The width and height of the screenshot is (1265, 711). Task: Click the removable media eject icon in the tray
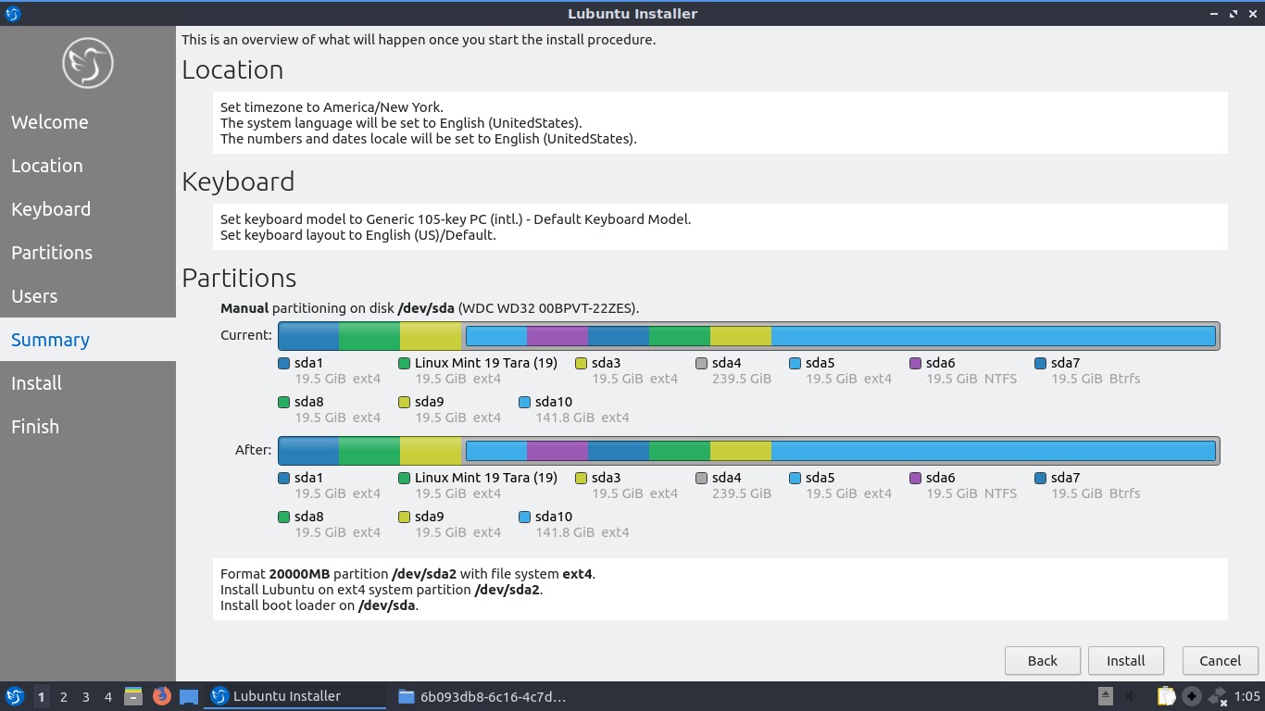coord(1105,695)
